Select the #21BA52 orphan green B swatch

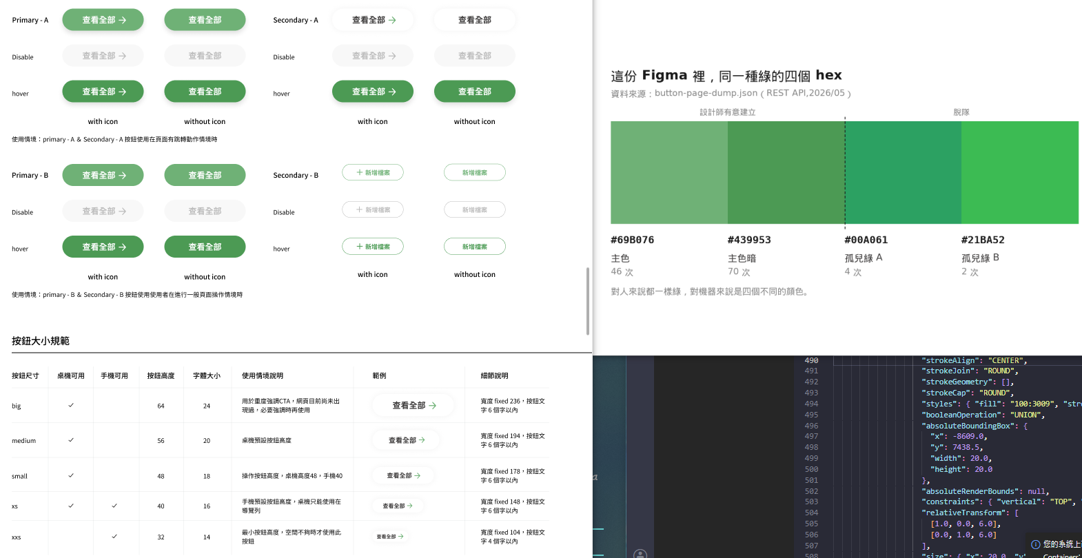[x=1020, y=172]
